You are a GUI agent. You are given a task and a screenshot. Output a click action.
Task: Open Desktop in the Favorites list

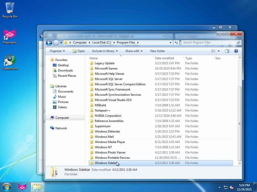(61, 65)
